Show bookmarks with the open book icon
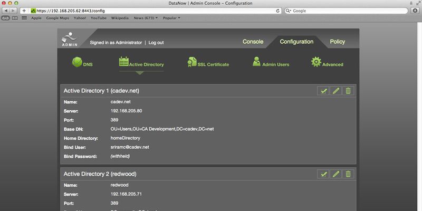 [x=15, y=18]
